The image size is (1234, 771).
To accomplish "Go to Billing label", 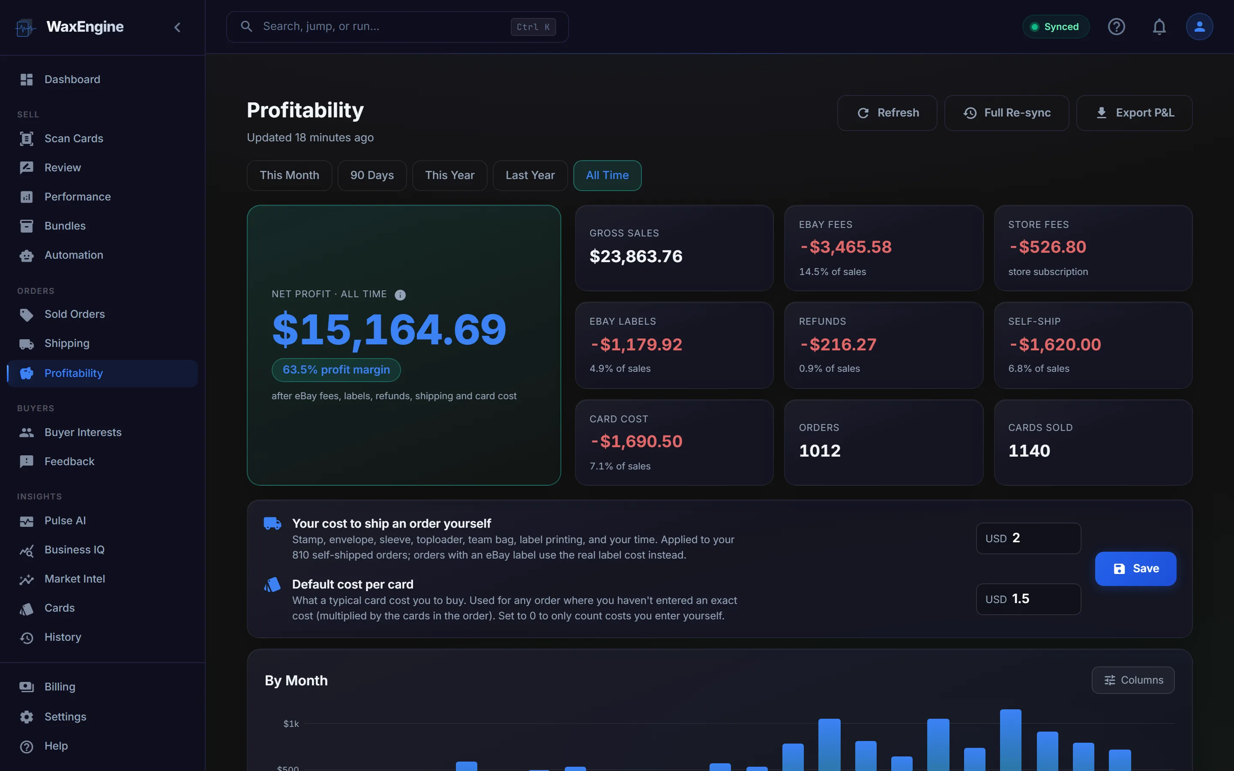I will 60,687.
